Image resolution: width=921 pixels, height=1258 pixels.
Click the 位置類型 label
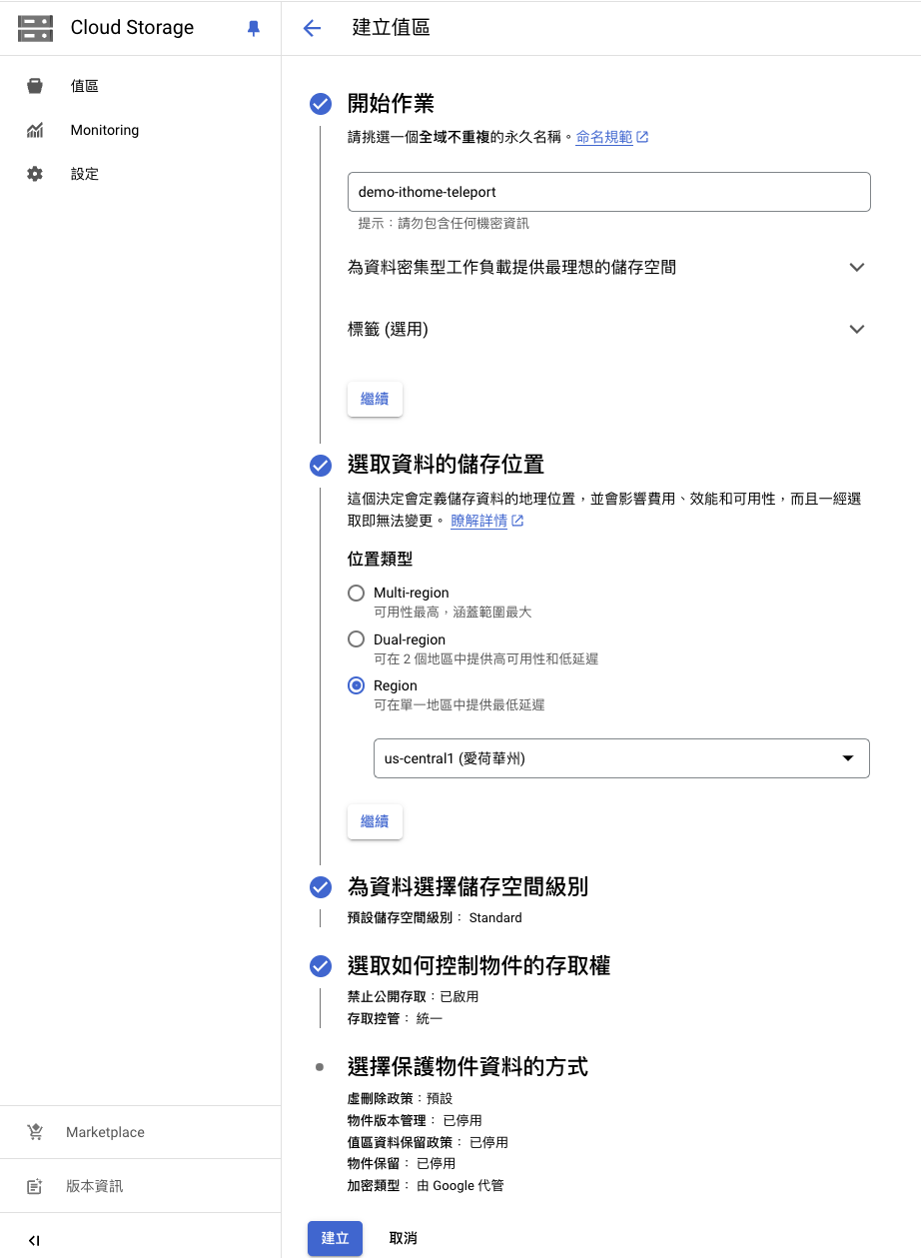pyautogui.click(x=380, y=559)
